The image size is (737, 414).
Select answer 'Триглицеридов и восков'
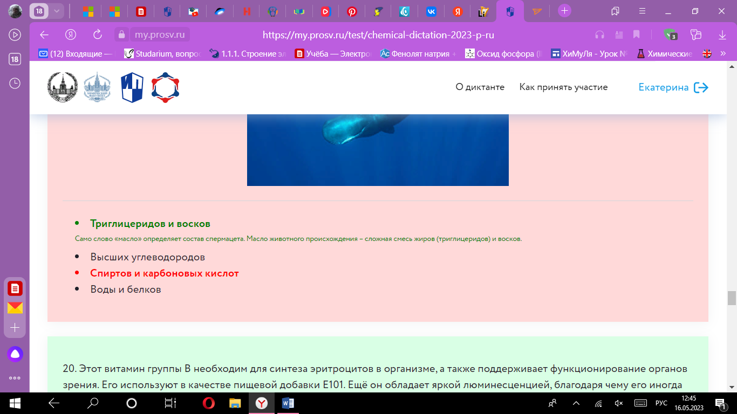(x=150, y=223)
